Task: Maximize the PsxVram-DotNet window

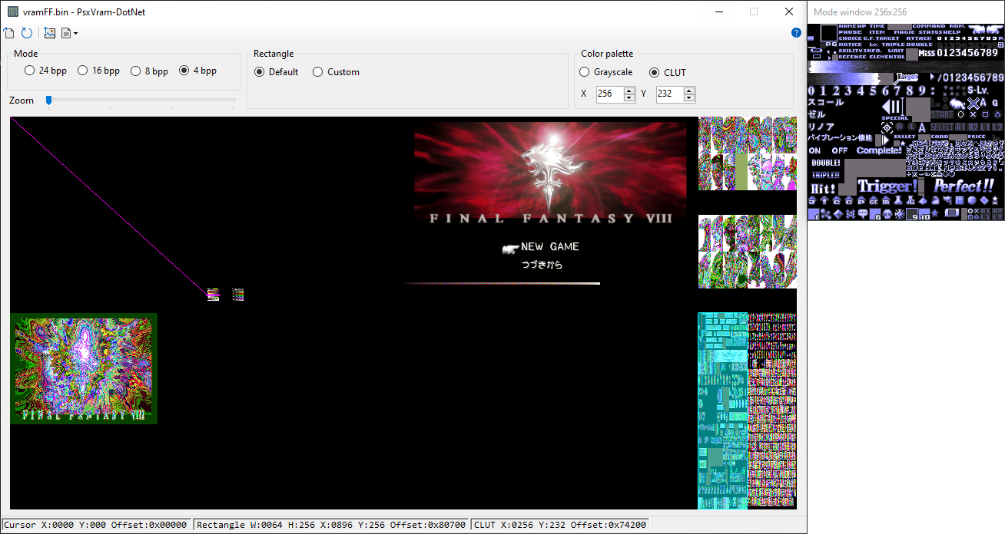Action: tap(754, 12)
